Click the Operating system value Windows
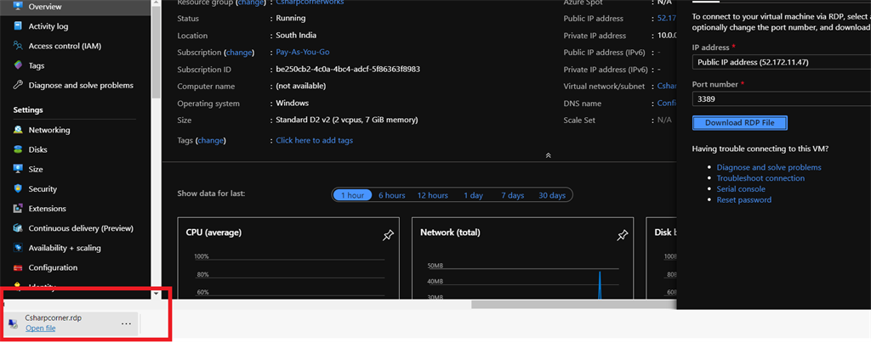Screen dimensions: 871x342 [x=293, y=103]
